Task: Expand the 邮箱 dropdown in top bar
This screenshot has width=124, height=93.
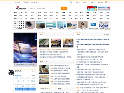Action: 93,2
